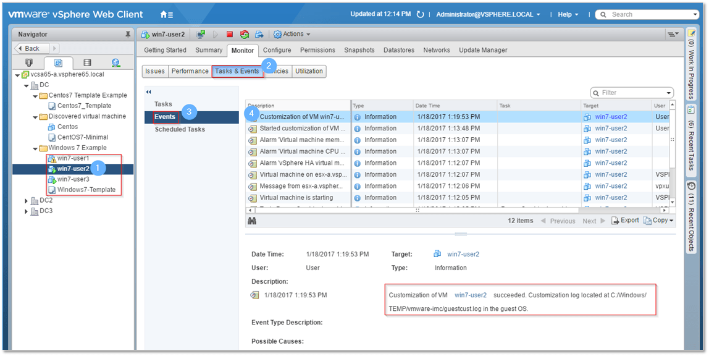Open the Help dropdown menu
The image size is (709, 356).
(568, 14)
